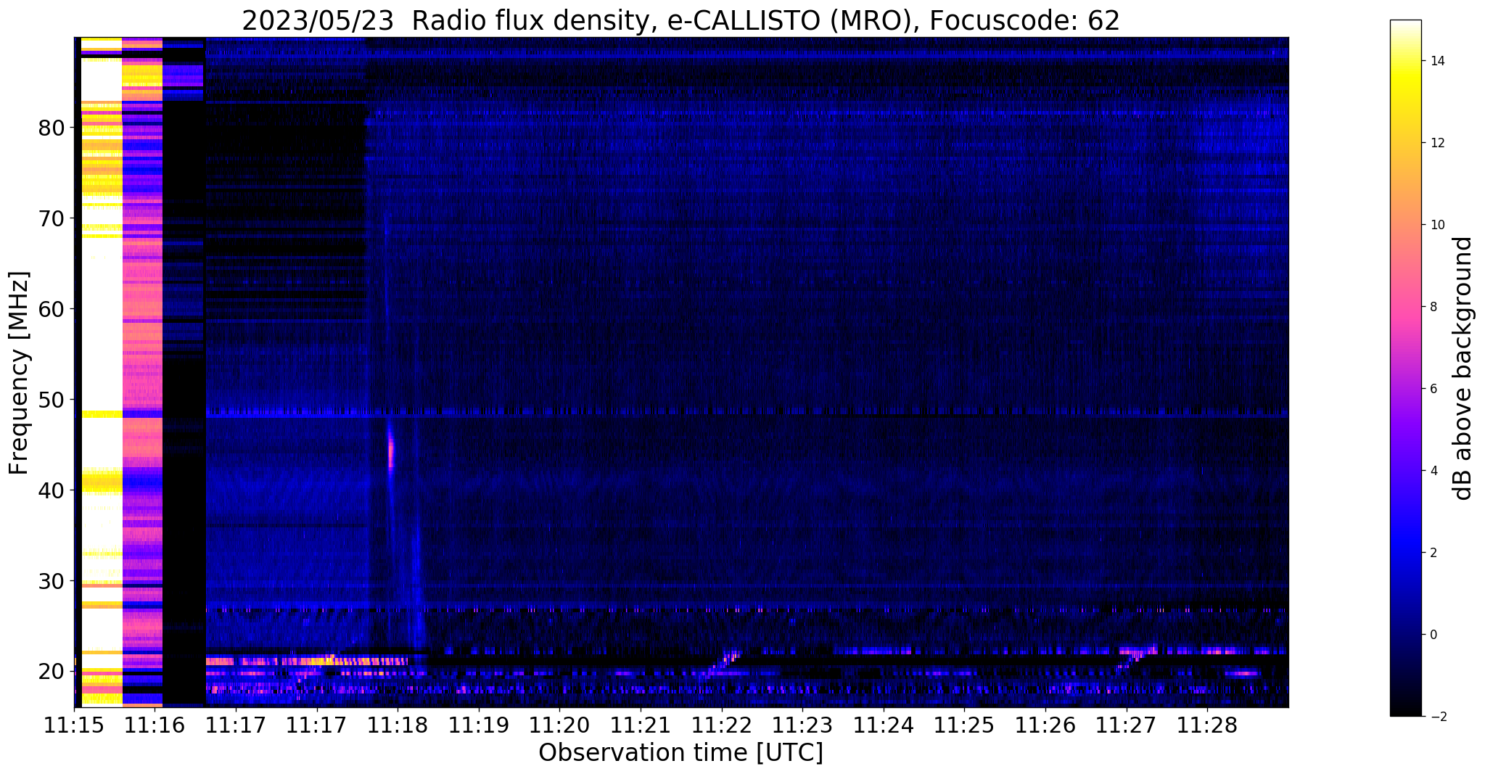Click the 11:25 time tick label
The height and width of the screenshot is (774, 1485).
(x=963, y=725)
